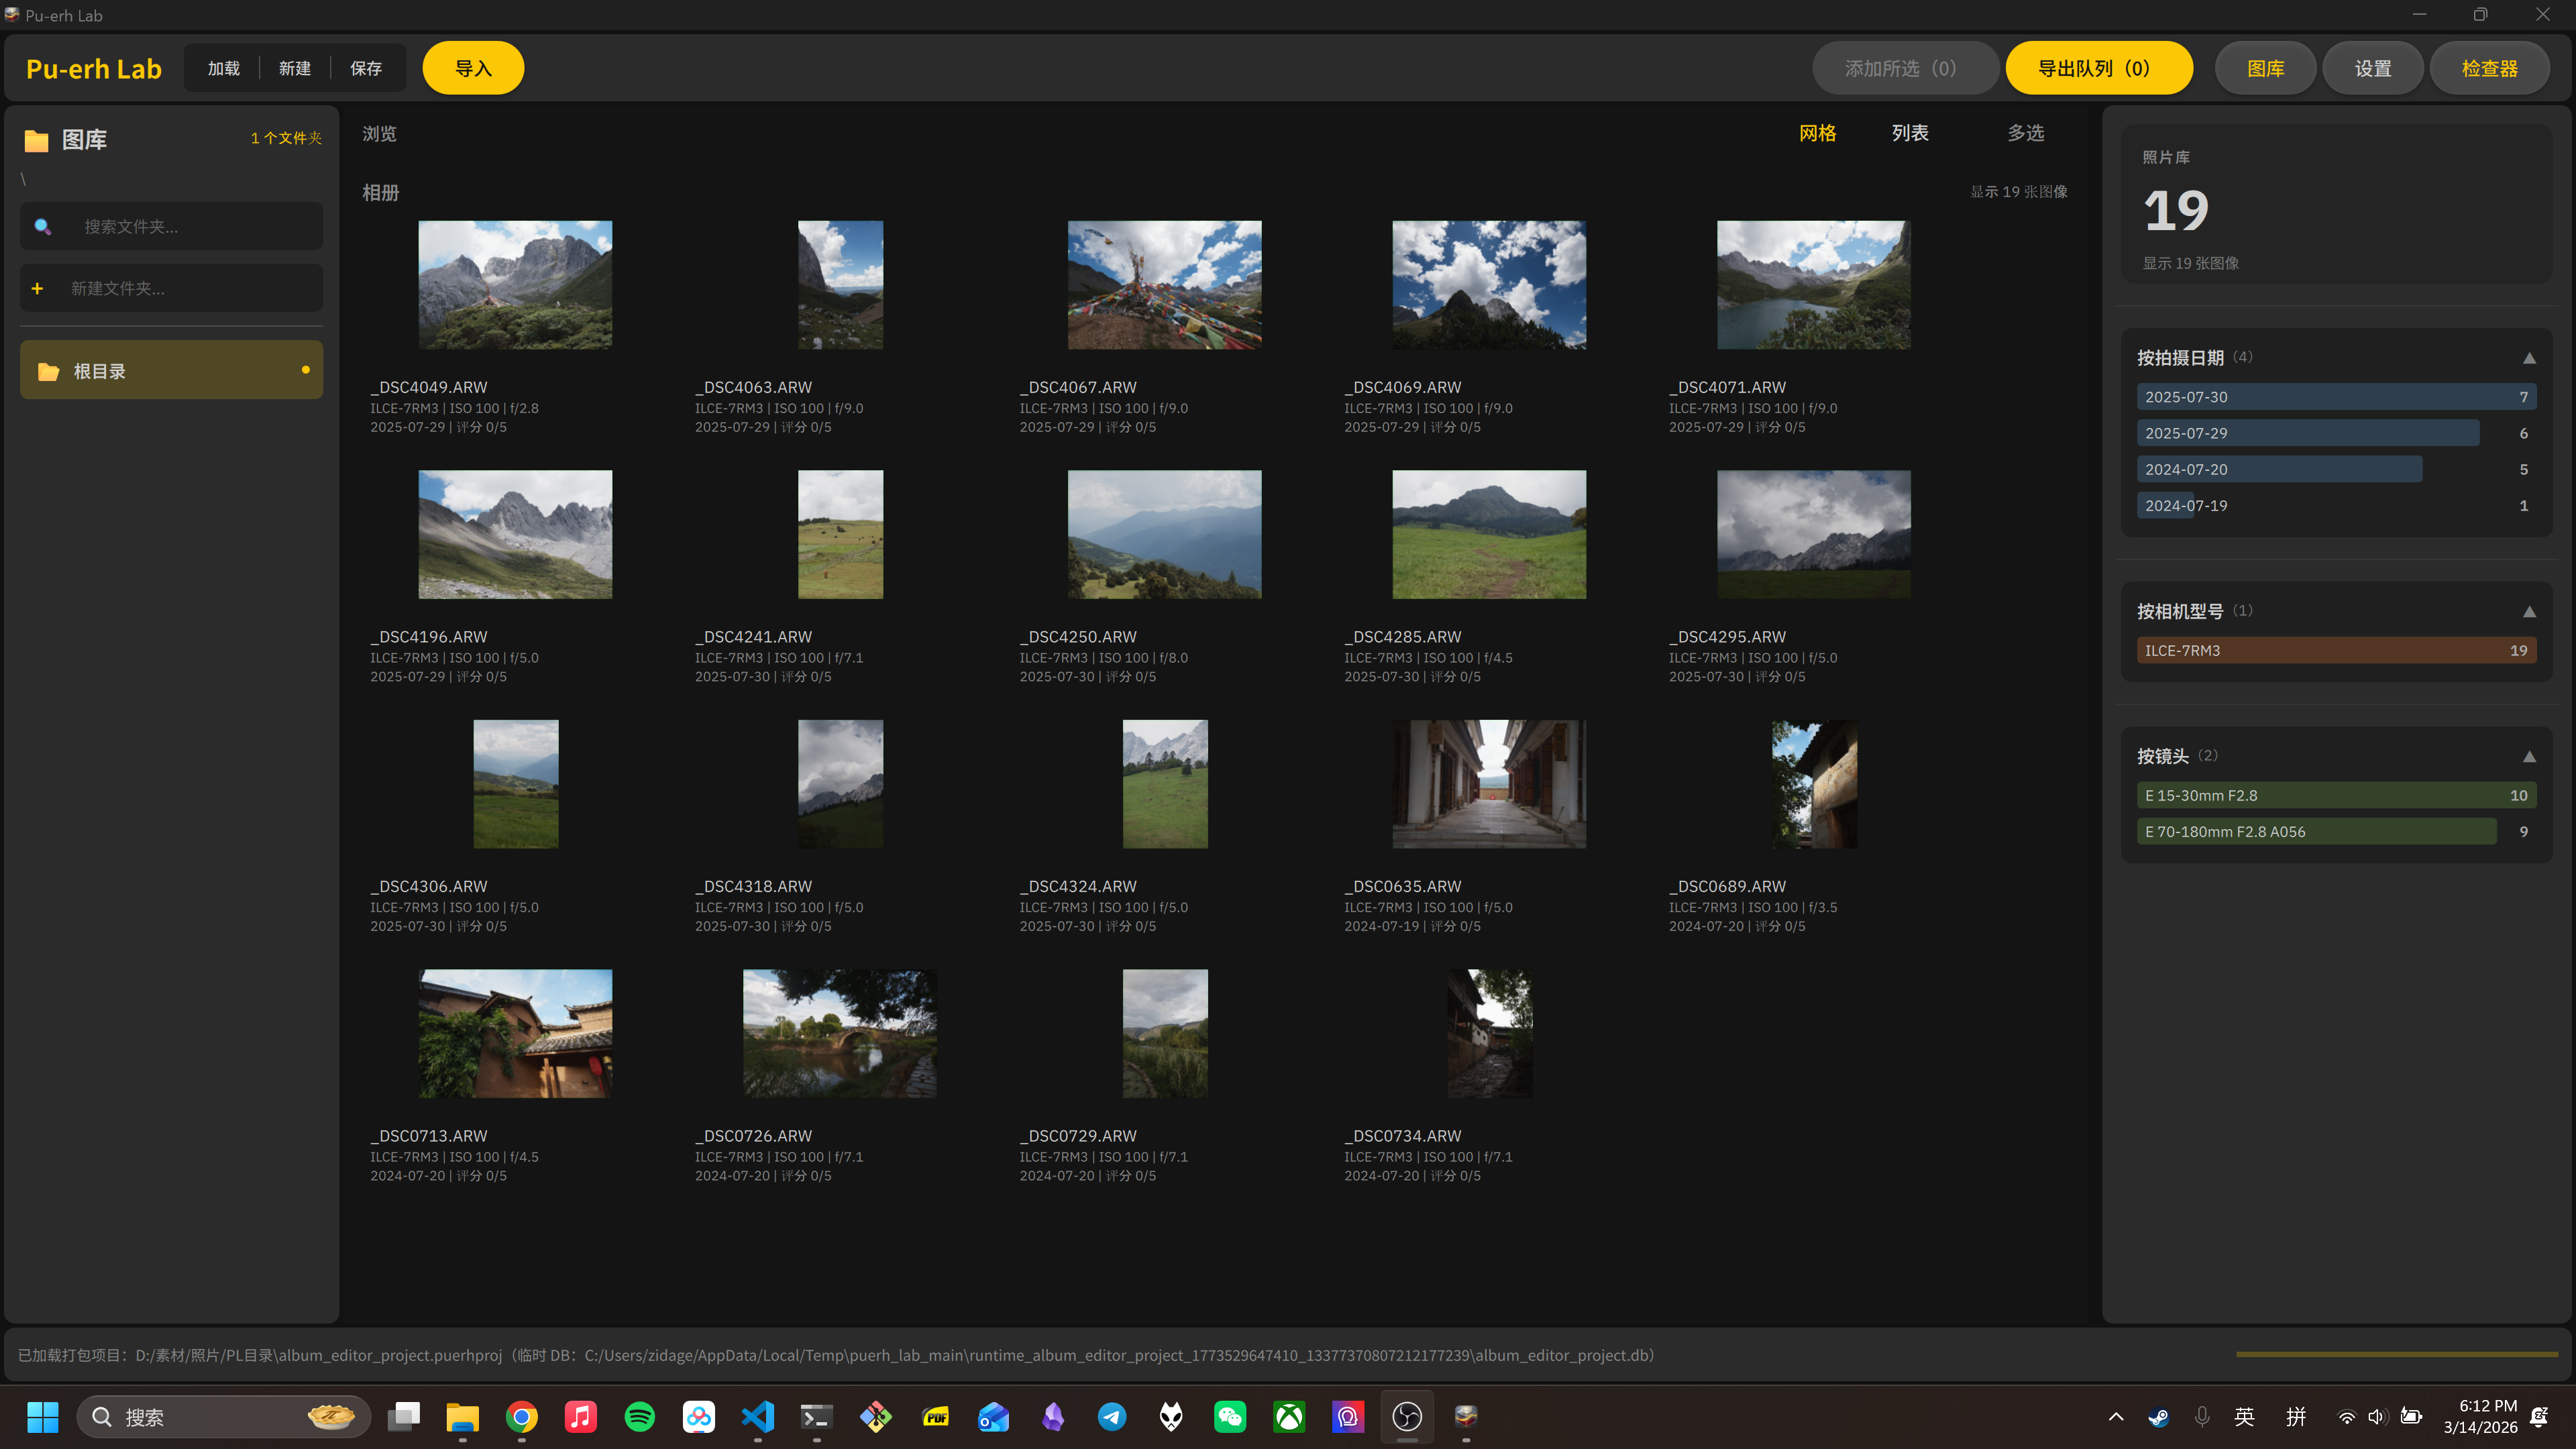Click the 根目录 folder icon
Screen dimensions: 2576x1449
click(48, 372)
